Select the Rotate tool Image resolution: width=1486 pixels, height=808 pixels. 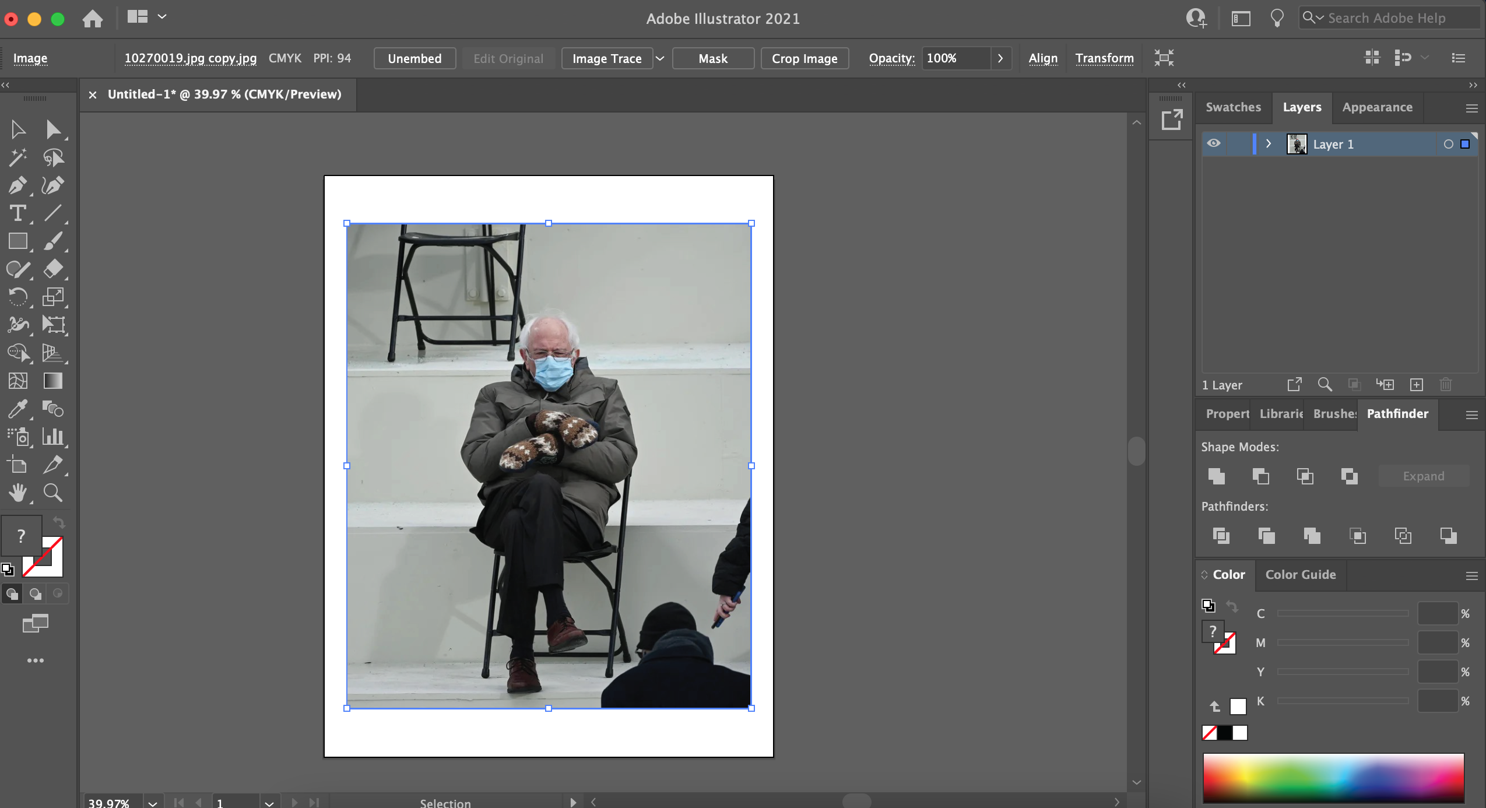[18, 297]
